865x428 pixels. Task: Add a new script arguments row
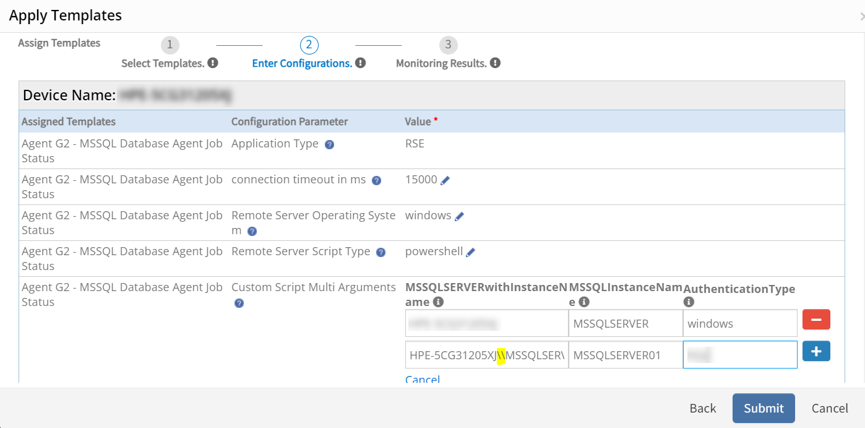pyautogui.click(x=816, y=351)
